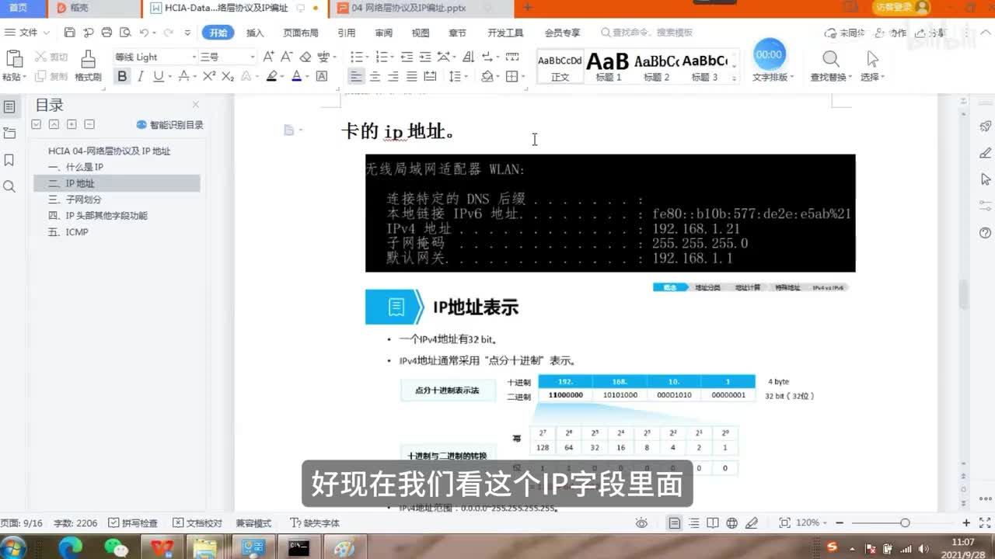Screen dimensions: 995x559
Task: Expand the borders dropdown arrow
Action: coord(522,77)
